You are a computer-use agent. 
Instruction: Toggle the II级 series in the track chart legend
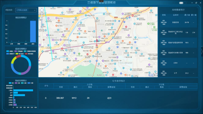pyautogui.click(x=17, y=83)
